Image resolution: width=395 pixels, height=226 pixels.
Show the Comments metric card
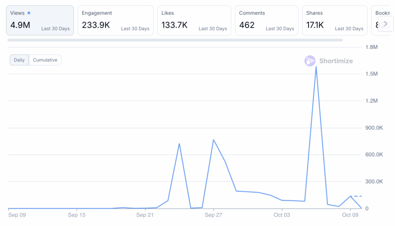[x=267, y=20]
